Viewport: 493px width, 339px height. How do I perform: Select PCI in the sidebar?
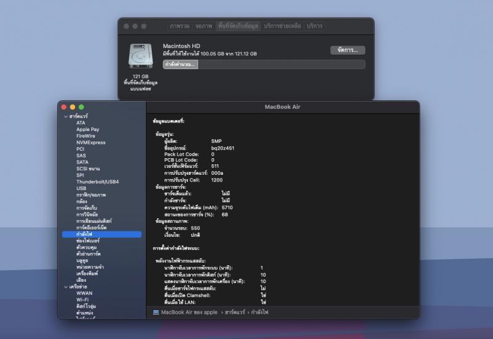pos(80,149)
